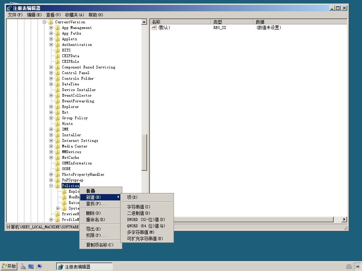Create new 多字符串值(M) from submenu

(x=147, y=232)
